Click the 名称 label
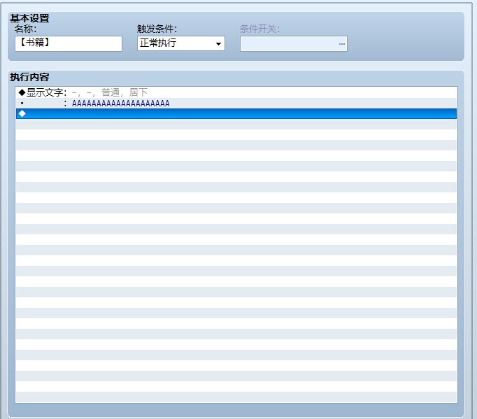Screen dimensions: 477x419 click(26, 29)
